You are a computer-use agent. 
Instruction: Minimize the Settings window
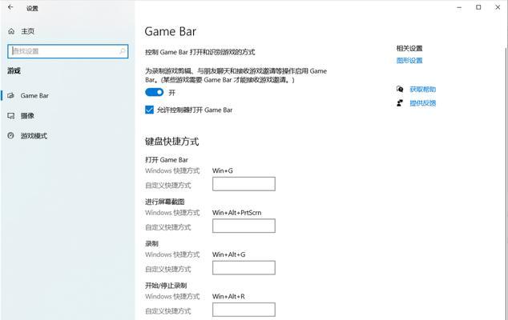pyautogui.click(x=459, y=7)
